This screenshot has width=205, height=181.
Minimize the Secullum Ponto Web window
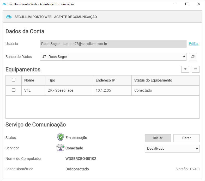click(175, 4)
